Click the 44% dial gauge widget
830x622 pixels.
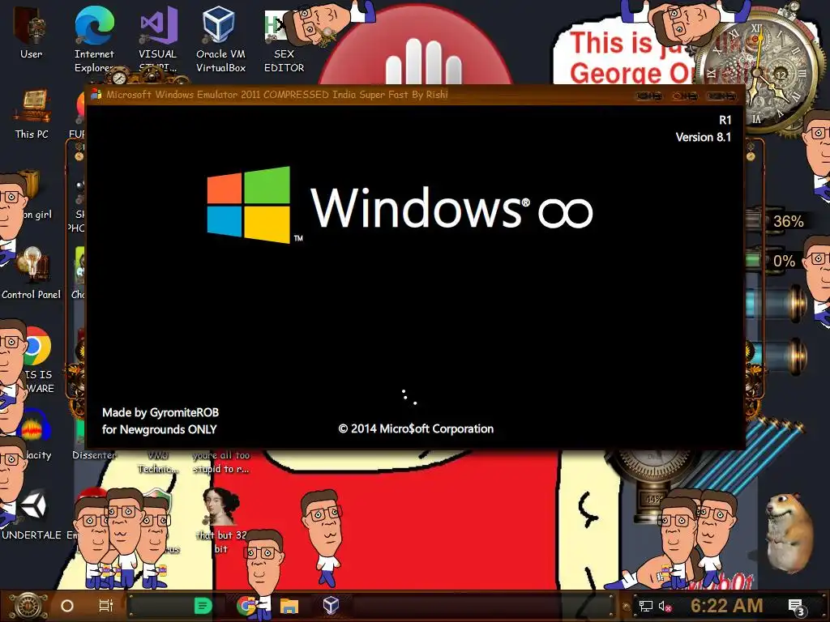pyautogui.click(x=652, y=487)
